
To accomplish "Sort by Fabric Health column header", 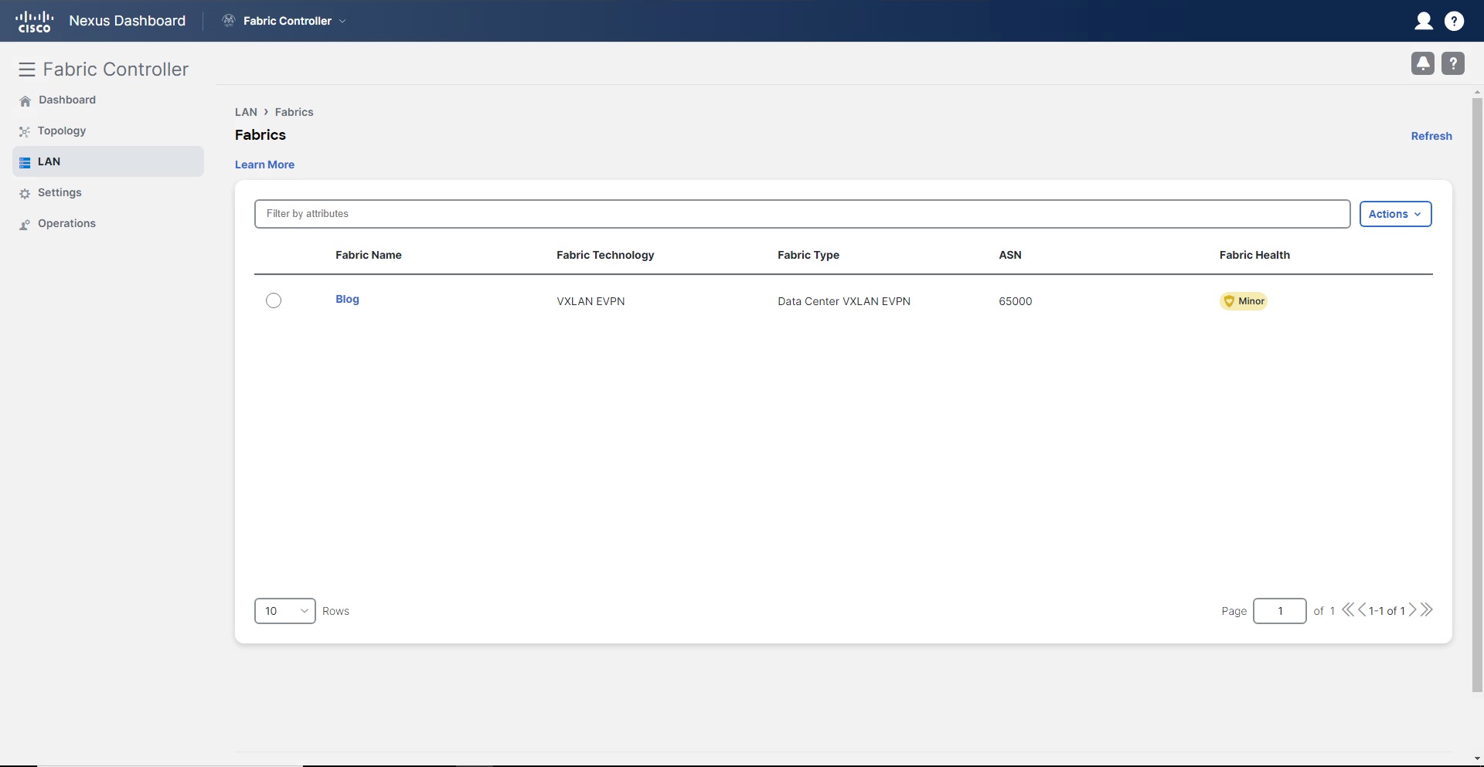I will [1254, 255].
